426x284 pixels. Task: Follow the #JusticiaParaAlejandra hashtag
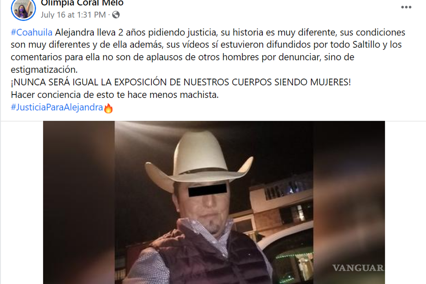click(57, 108)
